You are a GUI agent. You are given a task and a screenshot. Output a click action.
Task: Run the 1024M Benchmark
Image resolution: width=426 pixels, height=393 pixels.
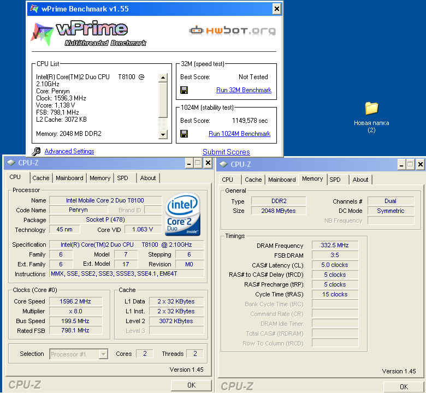click(x=239, y=134)
